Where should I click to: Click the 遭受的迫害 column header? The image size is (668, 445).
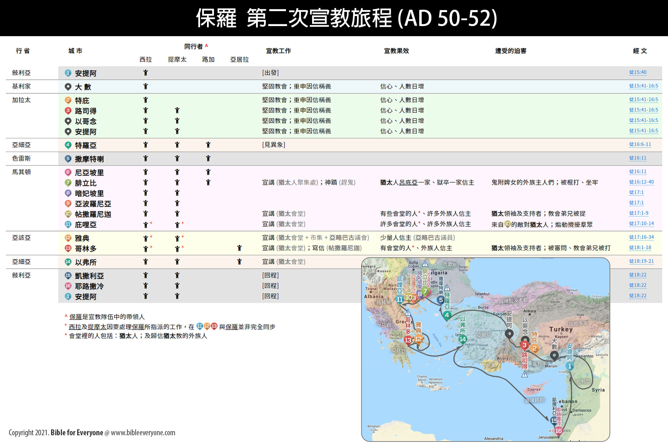pos(510,51)
